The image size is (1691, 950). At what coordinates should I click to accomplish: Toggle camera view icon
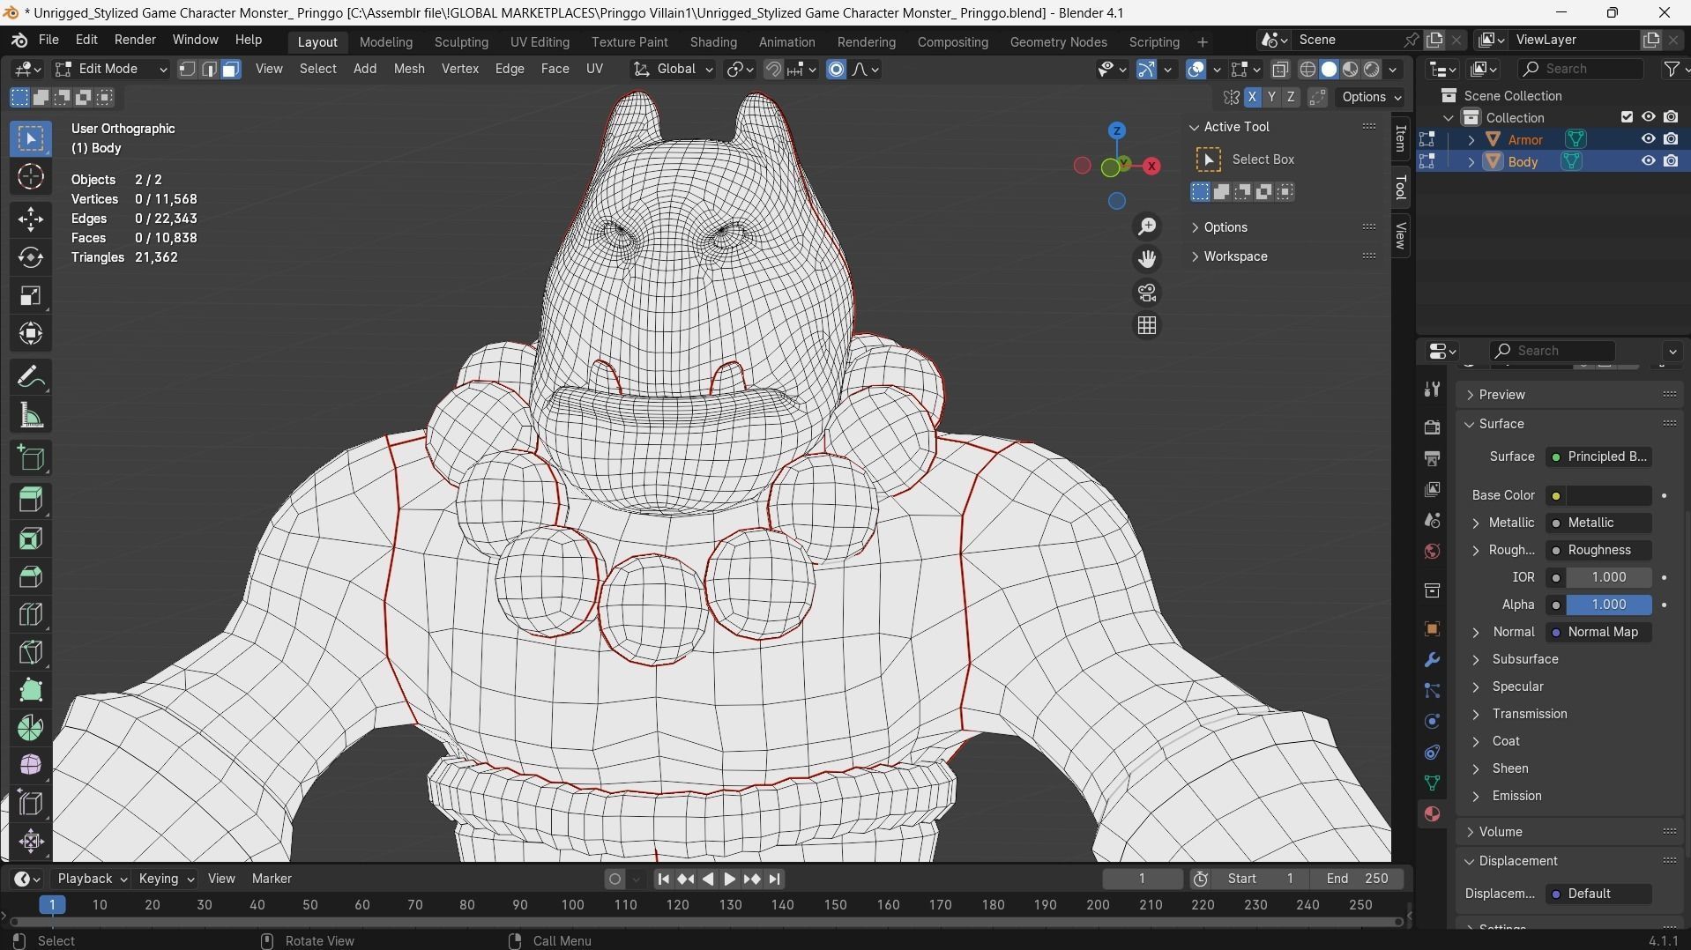pos(1147,293)
